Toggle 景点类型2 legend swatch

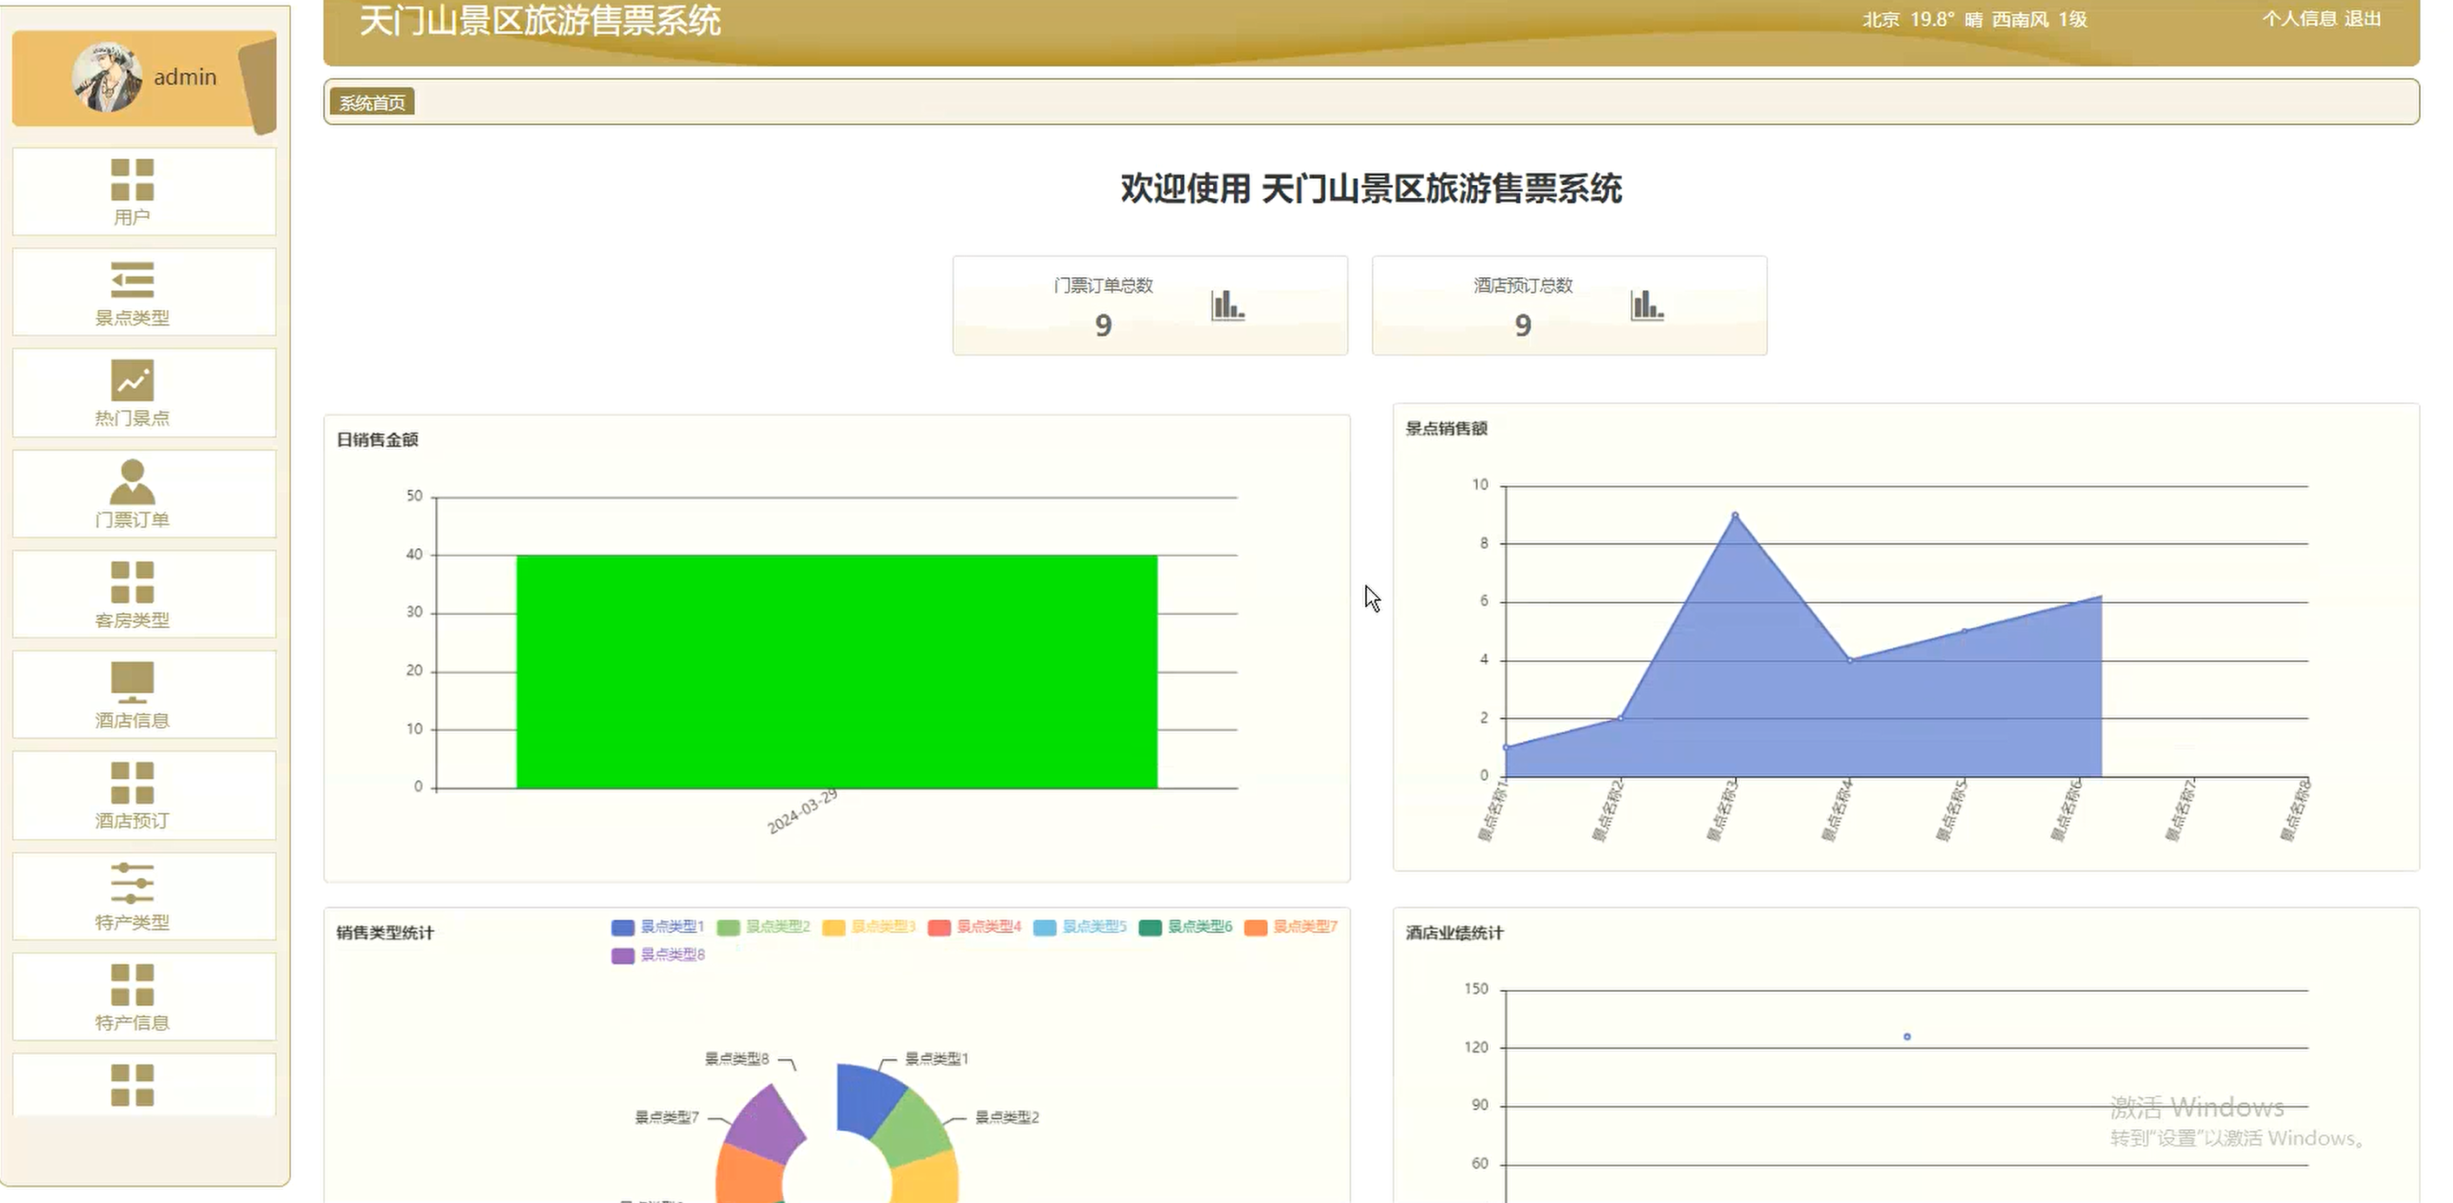coord(729,928)
